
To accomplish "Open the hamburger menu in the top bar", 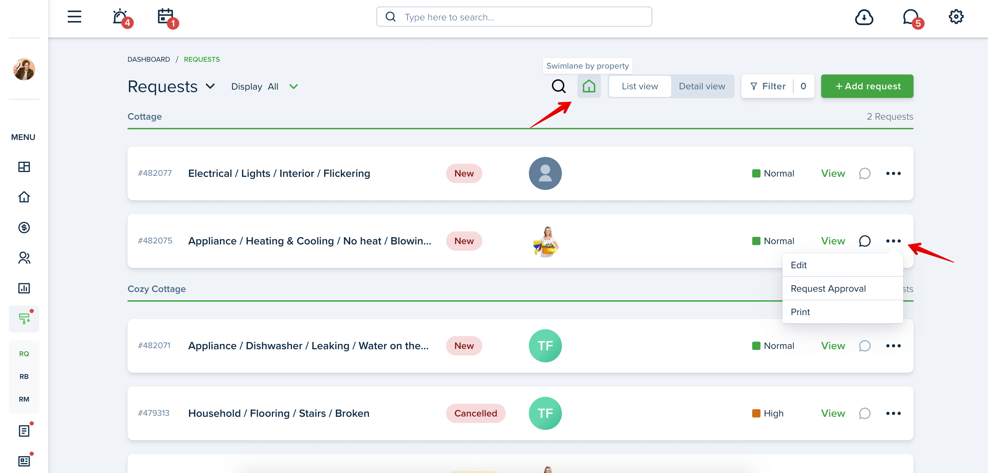I will (74, 17).
